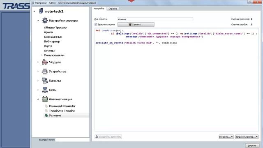
Task: Collapse the Настройки сервера node
Action: coord(38,21)
